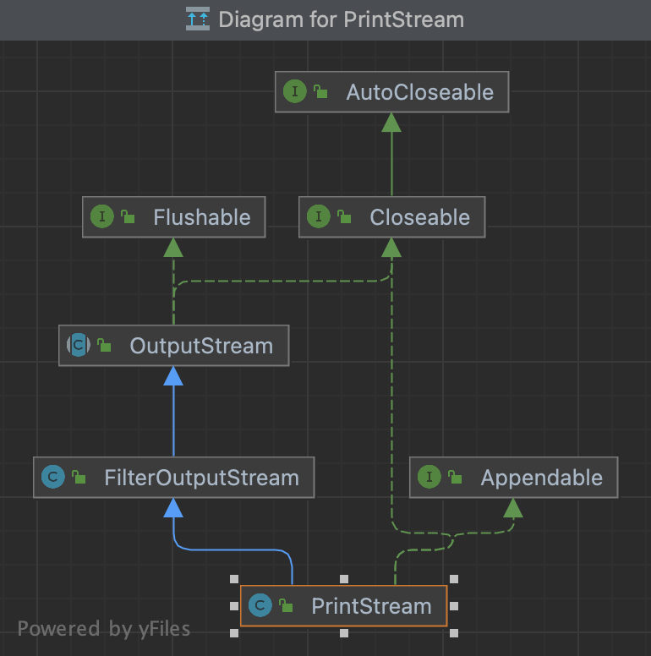This screenshot has width=651, height=656.
Task: Click the AutoCloseable interface icon
Action: pos(295,92)
